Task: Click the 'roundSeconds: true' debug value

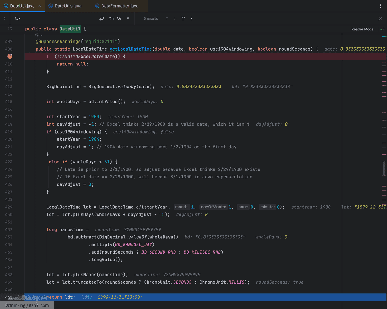Action: point(280,282)
